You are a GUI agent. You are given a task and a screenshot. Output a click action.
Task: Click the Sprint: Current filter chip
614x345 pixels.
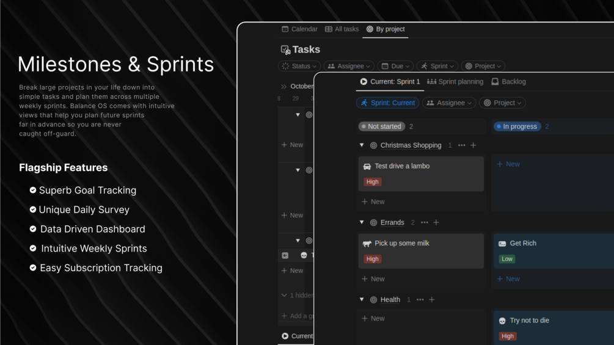click(x=388, y=103)
